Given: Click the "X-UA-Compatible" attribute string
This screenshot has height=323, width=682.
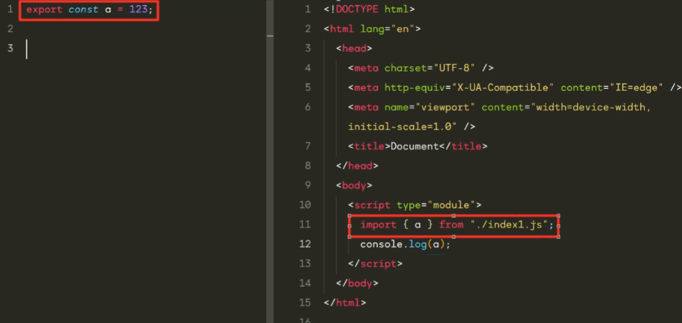Looking at the screenshot, I should [x=506, y=87].
